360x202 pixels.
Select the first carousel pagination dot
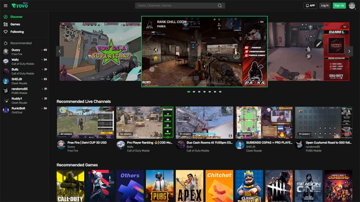[x=189, y=92]
